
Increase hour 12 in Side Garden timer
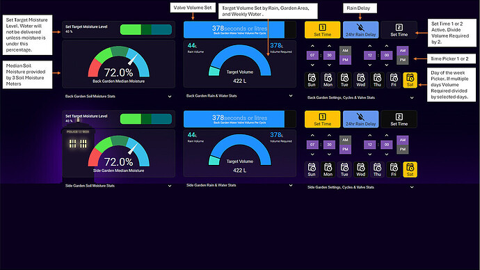tap(370, 135)
